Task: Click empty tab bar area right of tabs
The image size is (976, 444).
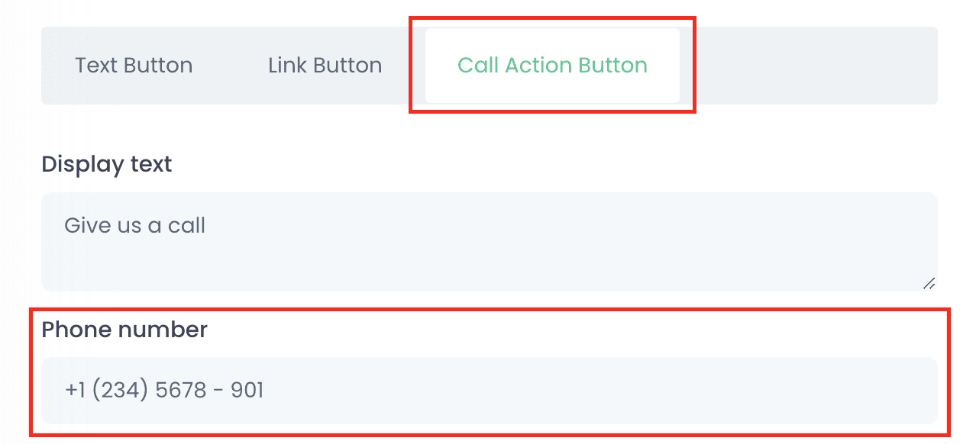Action: pos(810,66)
